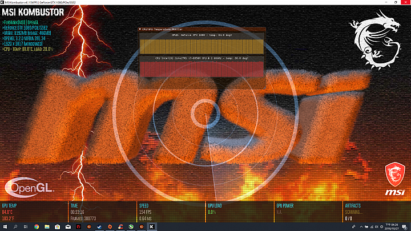Collapse the CPU/GPU Temperature Monitor panel
This screenshot has height=231, width=411.
(x=140, y=29)
